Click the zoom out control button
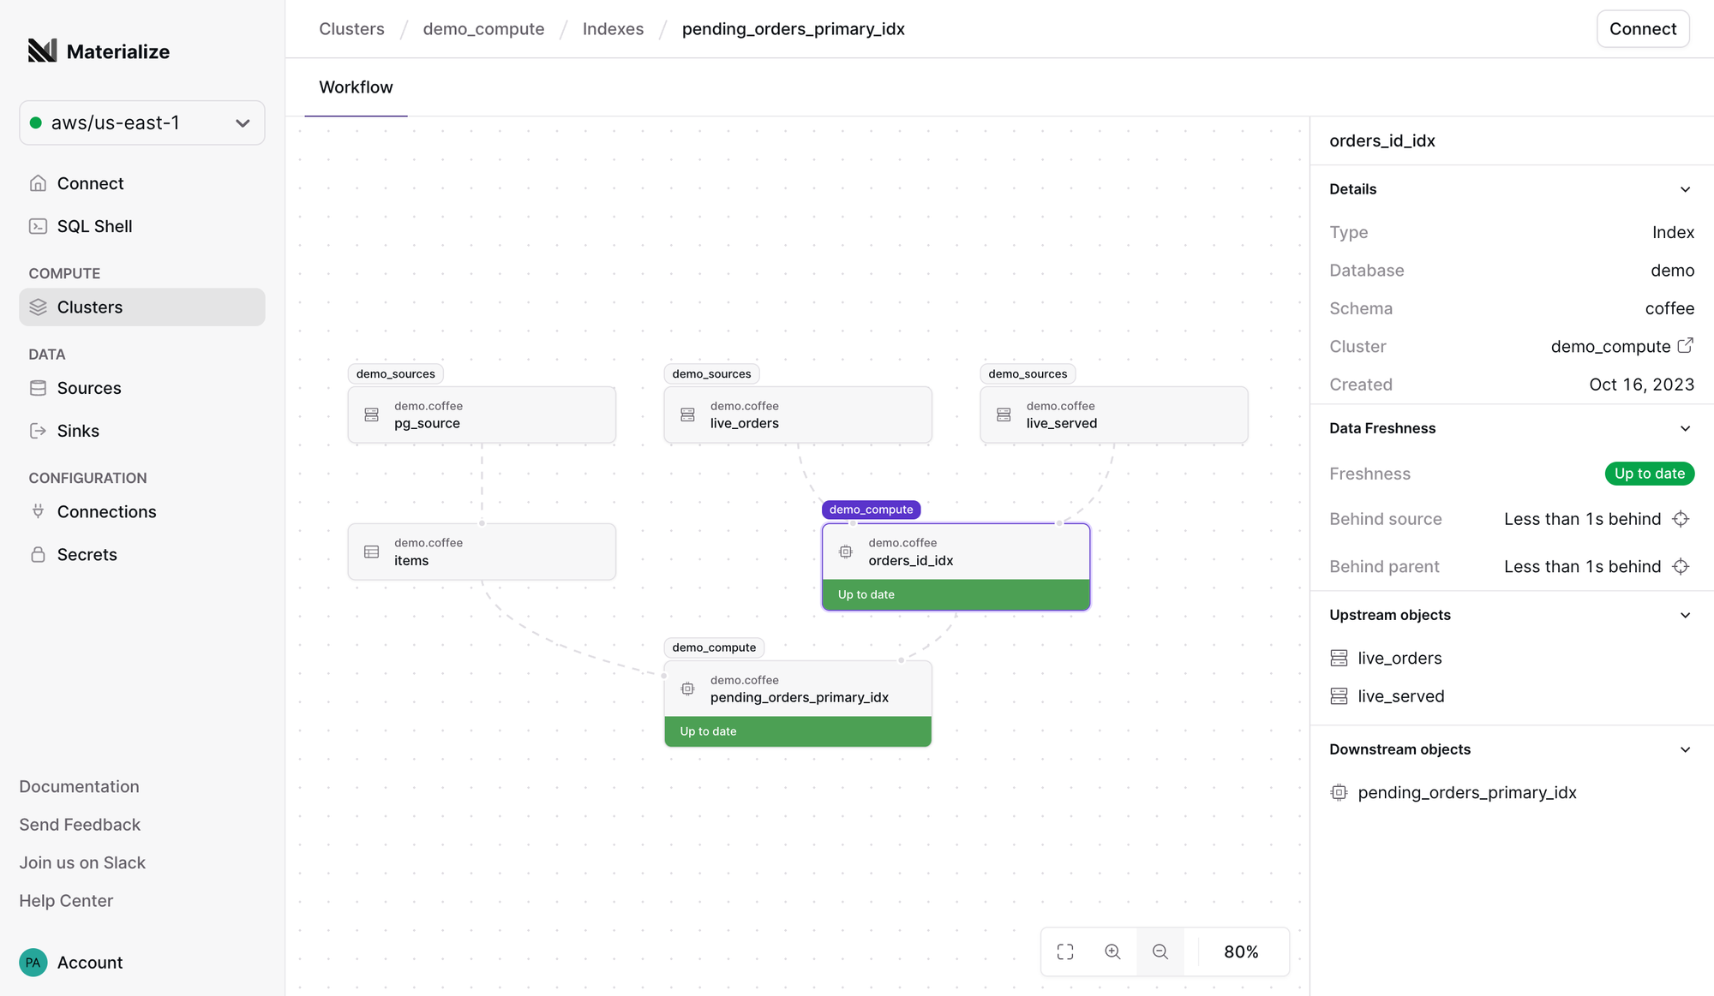This screenshot has width=1714, height=996. point(1159,950)
